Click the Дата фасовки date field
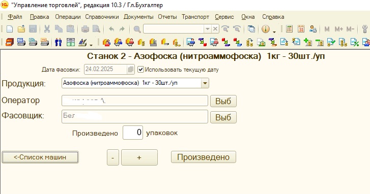Viewport: 370px width, 194px height. click(106, 70)
